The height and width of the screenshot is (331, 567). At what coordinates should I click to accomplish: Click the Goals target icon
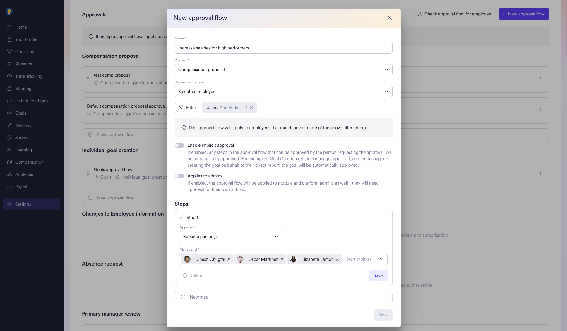click(x=9, y=113)
